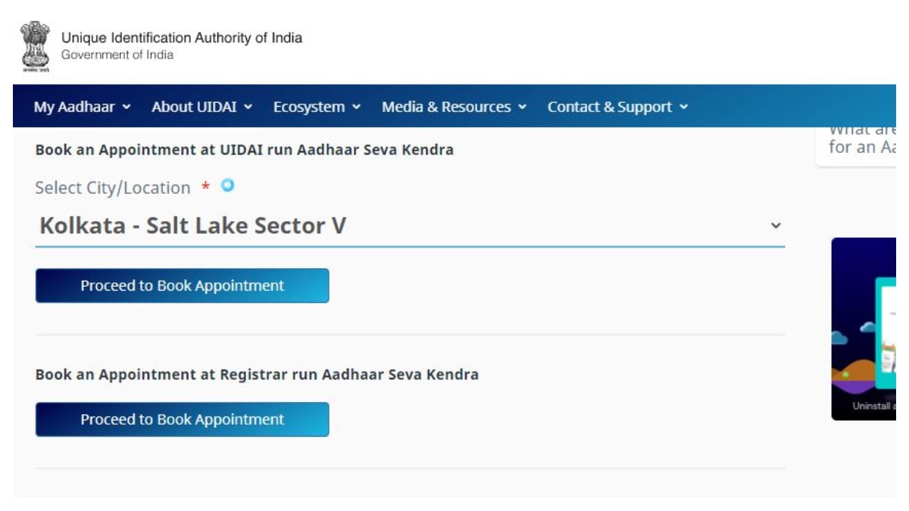This screenshot has height=511, width=909.
Task: Click the small arrow beside My Aadhaar
Action: 127,107
